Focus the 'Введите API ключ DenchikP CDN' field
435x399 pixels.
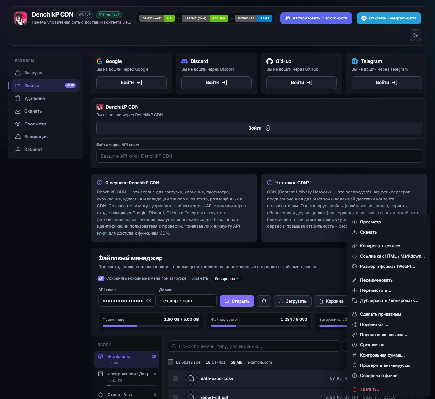(x=259, y=156)
